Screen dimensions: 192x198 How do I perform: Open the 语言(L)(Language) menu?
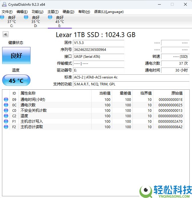click(x=109, y=12)
